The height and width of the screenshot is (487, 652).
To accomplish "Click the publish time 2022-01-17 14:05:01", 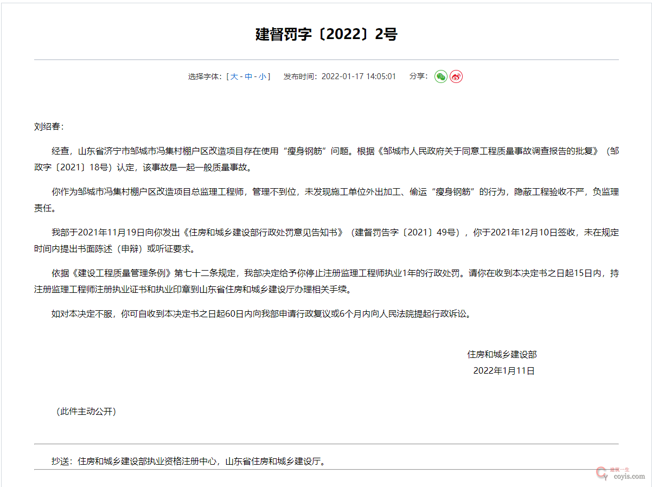I will pyautogui.click(x=359, y=76).
